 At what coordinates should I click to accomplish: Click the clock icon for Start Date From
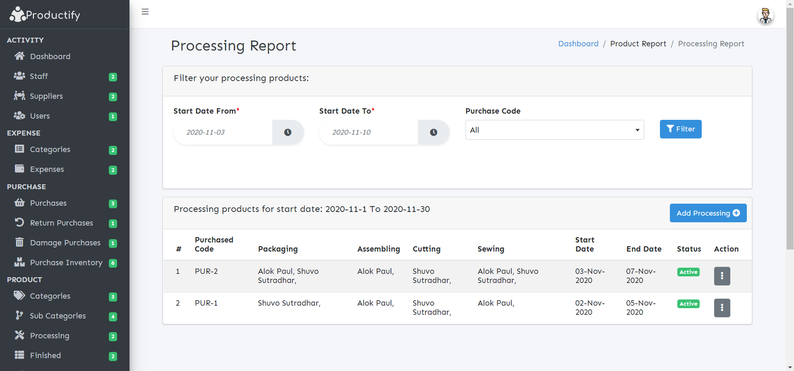[288, 132]
